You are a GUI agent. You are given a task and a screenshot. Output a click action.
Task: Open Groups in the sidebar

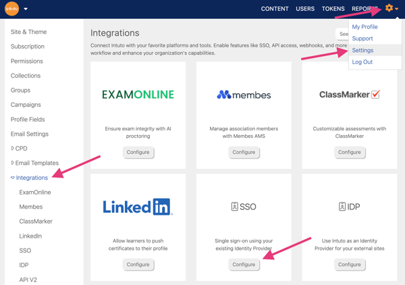pos(20,90)
